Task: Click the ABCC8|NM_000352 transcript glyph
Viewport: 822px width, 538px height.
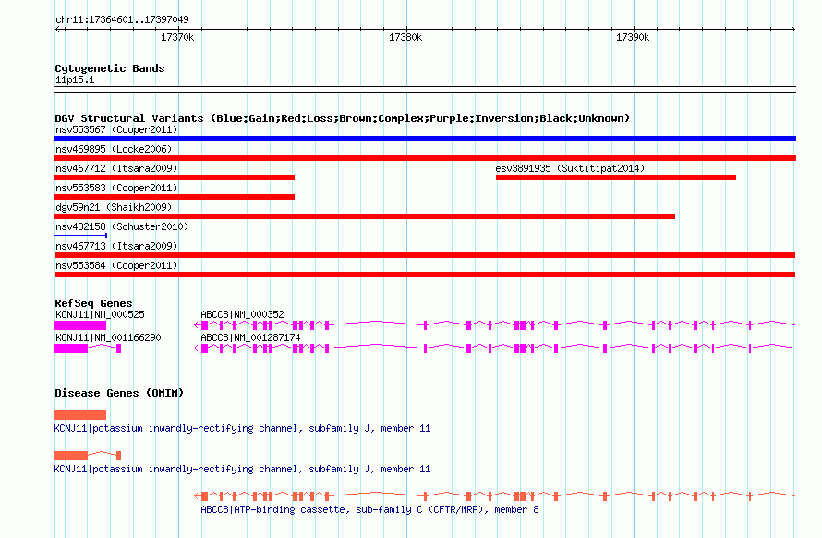Action: (495, 325)
